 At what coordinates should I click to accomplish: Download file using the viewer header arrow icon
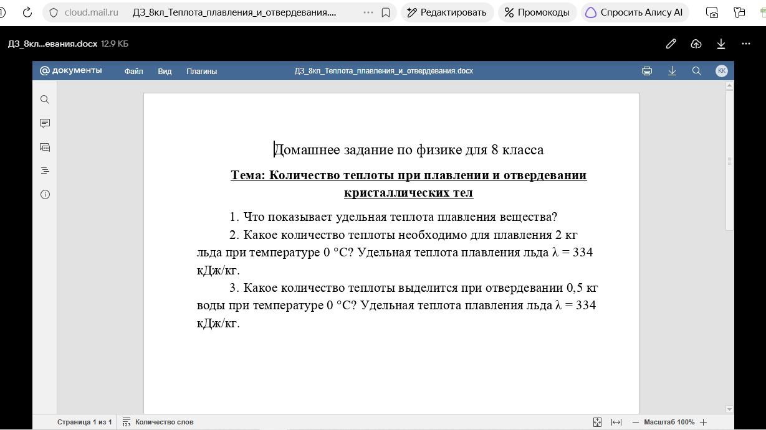[721, 44]
